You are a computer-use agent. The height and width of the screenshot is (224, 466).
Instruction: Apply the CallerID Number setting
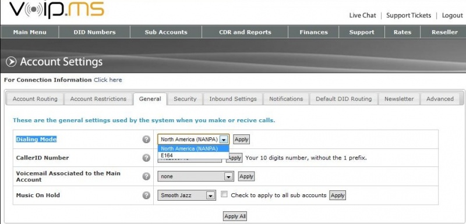pos(235,158)
